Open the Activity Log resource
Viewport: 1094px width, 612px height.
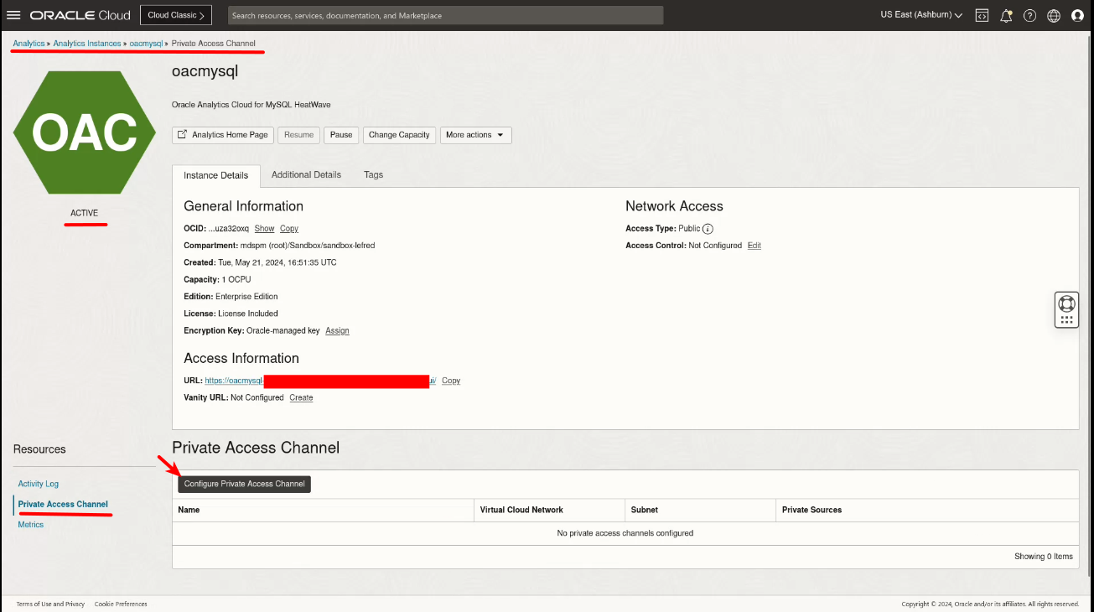pyautogui.click(x=39, y=484)
